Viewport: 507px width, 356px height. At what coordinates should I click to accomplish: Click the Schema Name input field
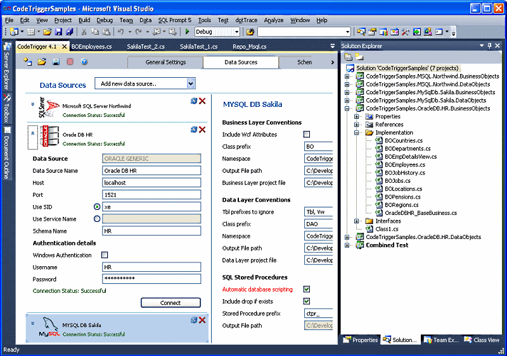[x=151, y=231]
